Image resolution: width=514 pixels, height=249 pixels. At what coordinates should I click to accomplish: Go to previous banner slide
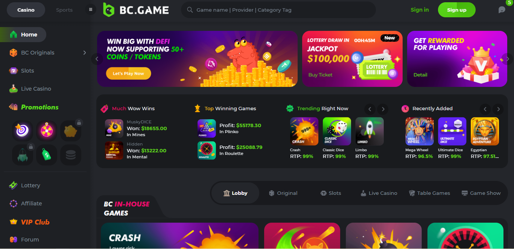[97, 59]
